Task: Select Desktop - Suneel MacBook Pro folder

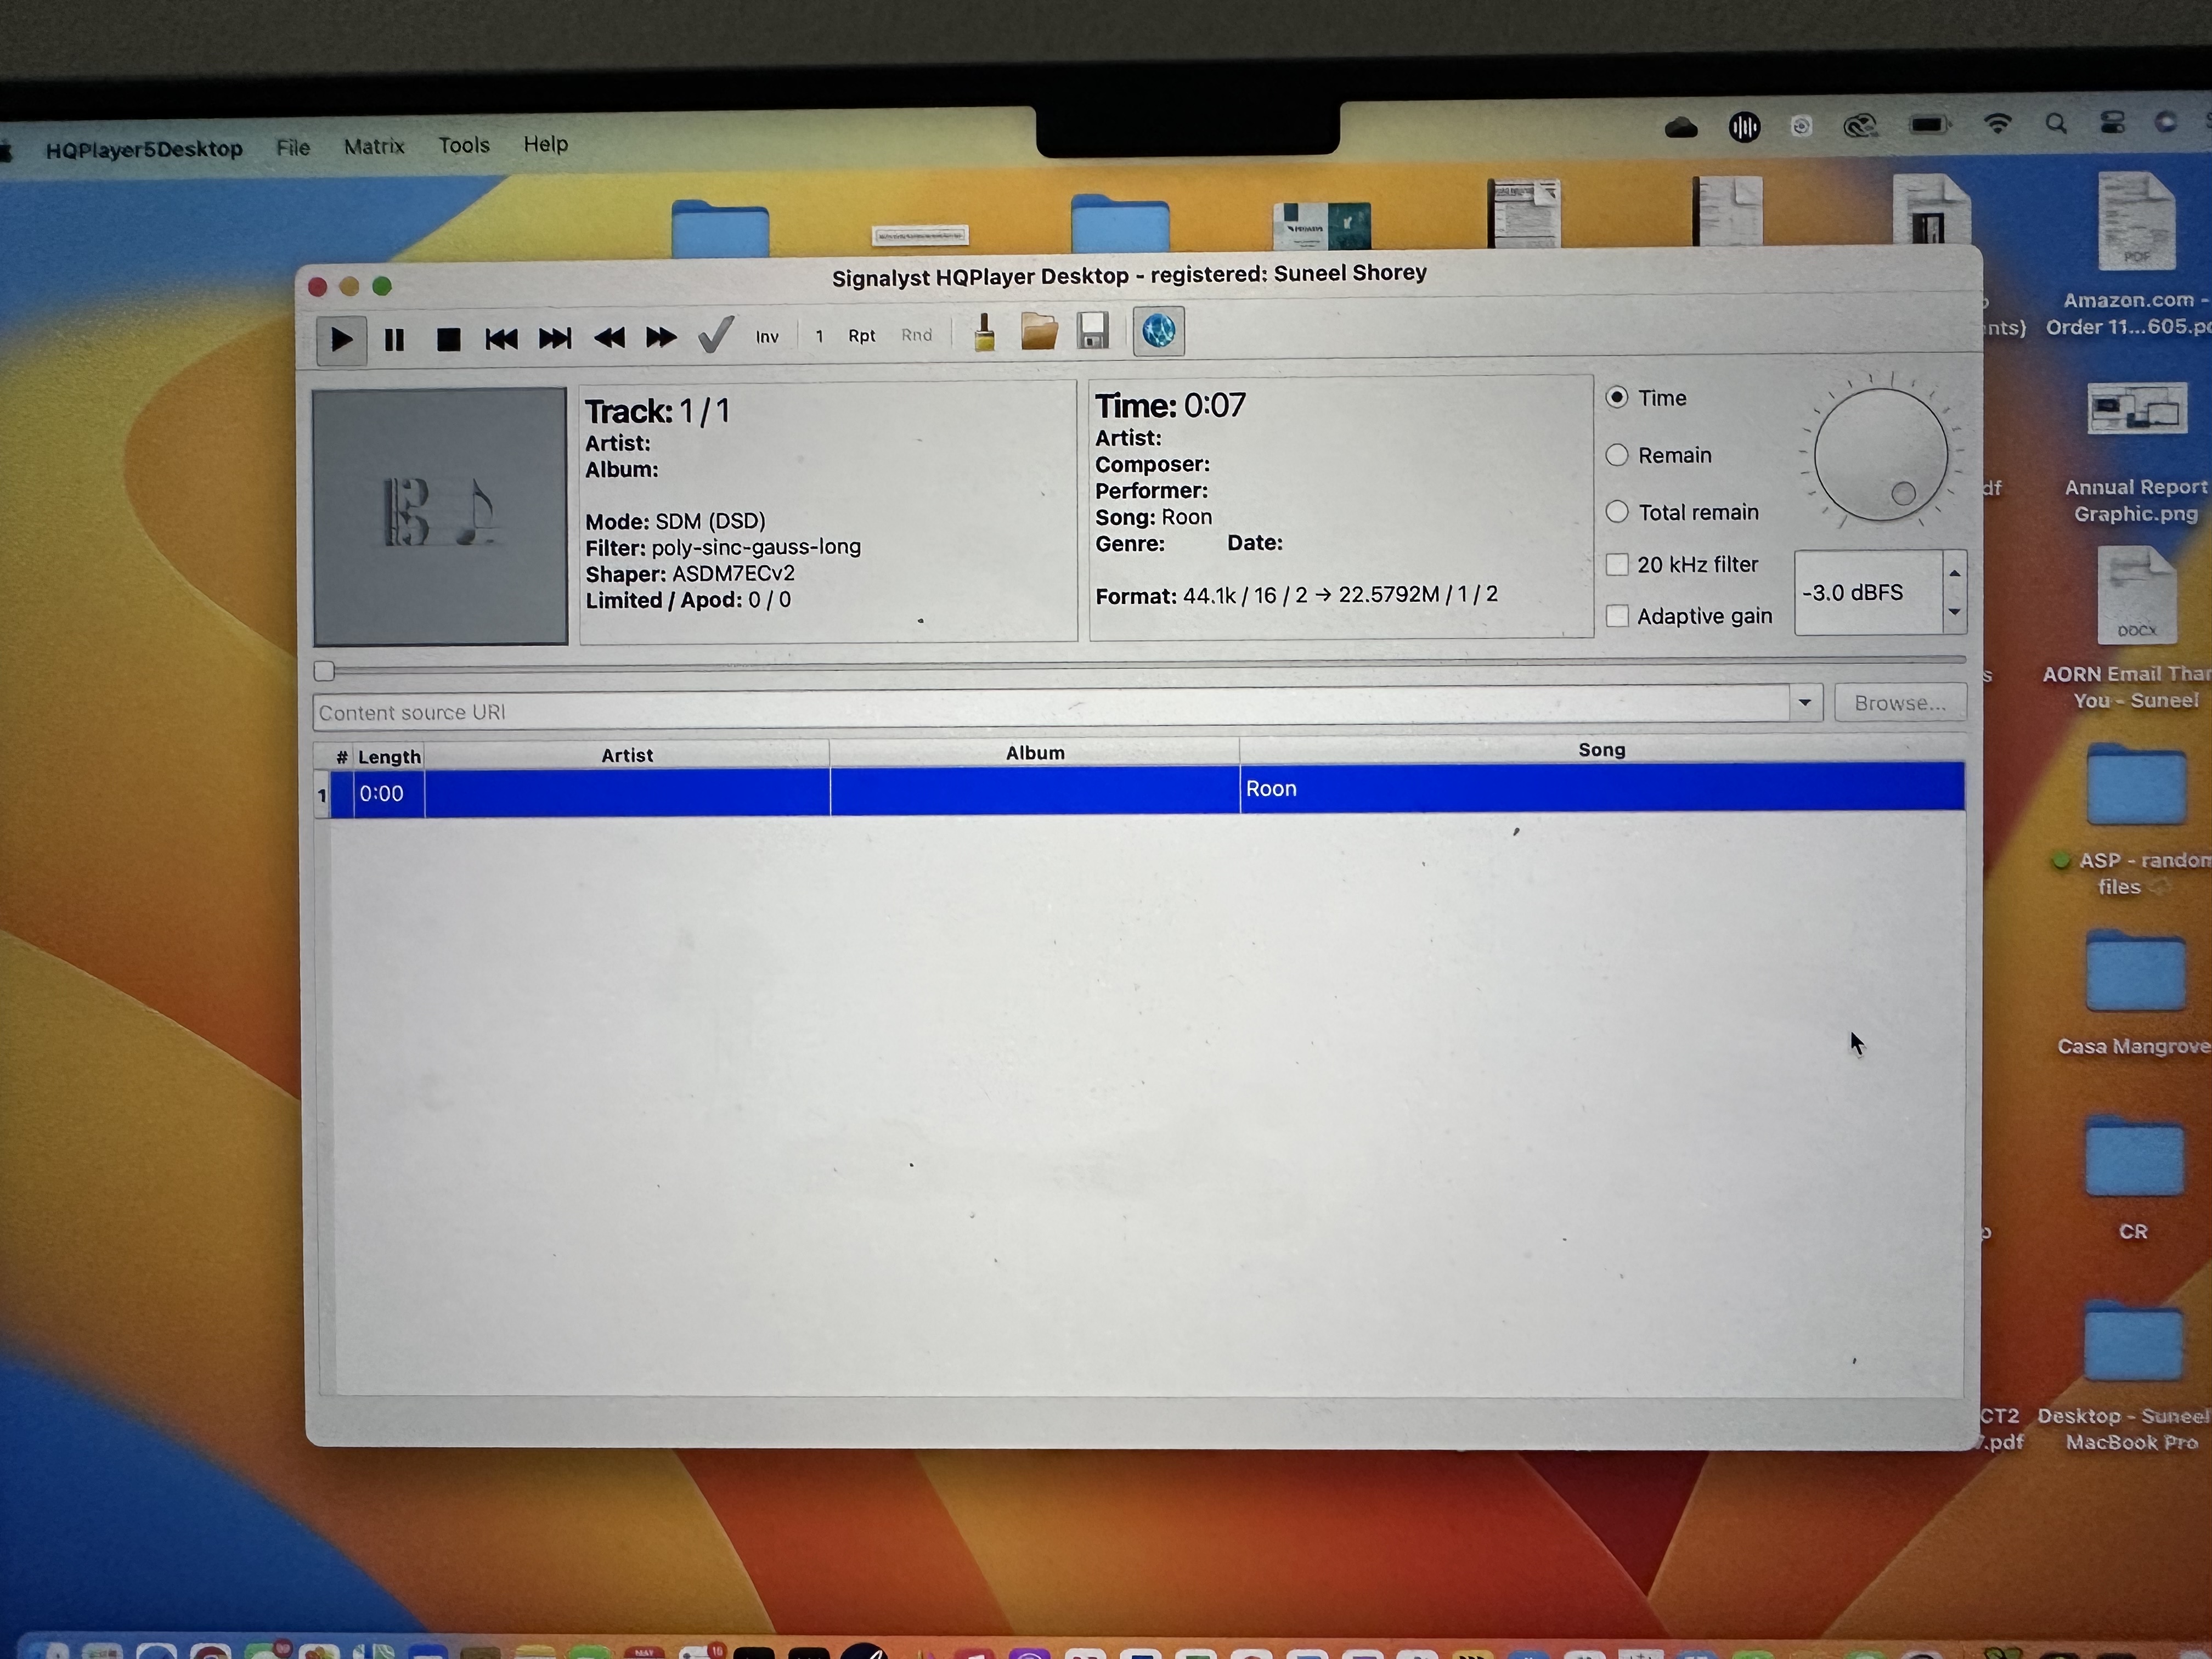Action: [x=2133, y=1343]
